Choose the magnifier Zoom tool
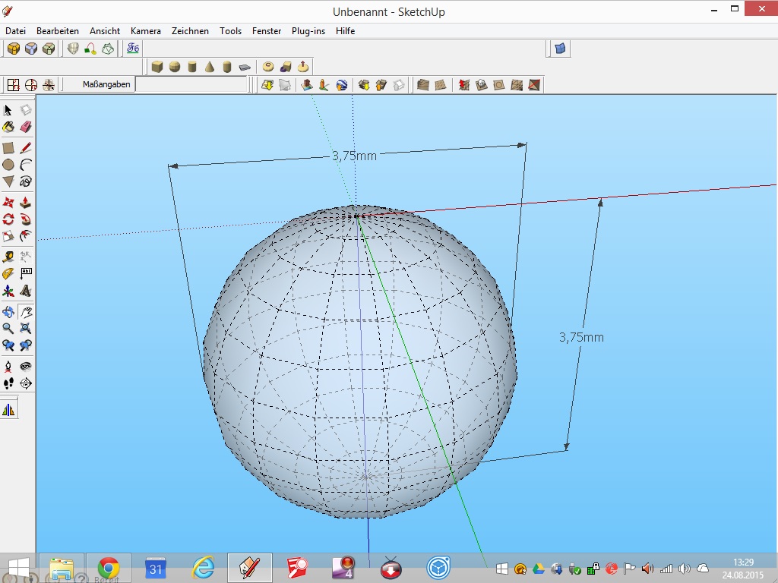The width and height of the screenshot is (778, 583). (8, 329)
